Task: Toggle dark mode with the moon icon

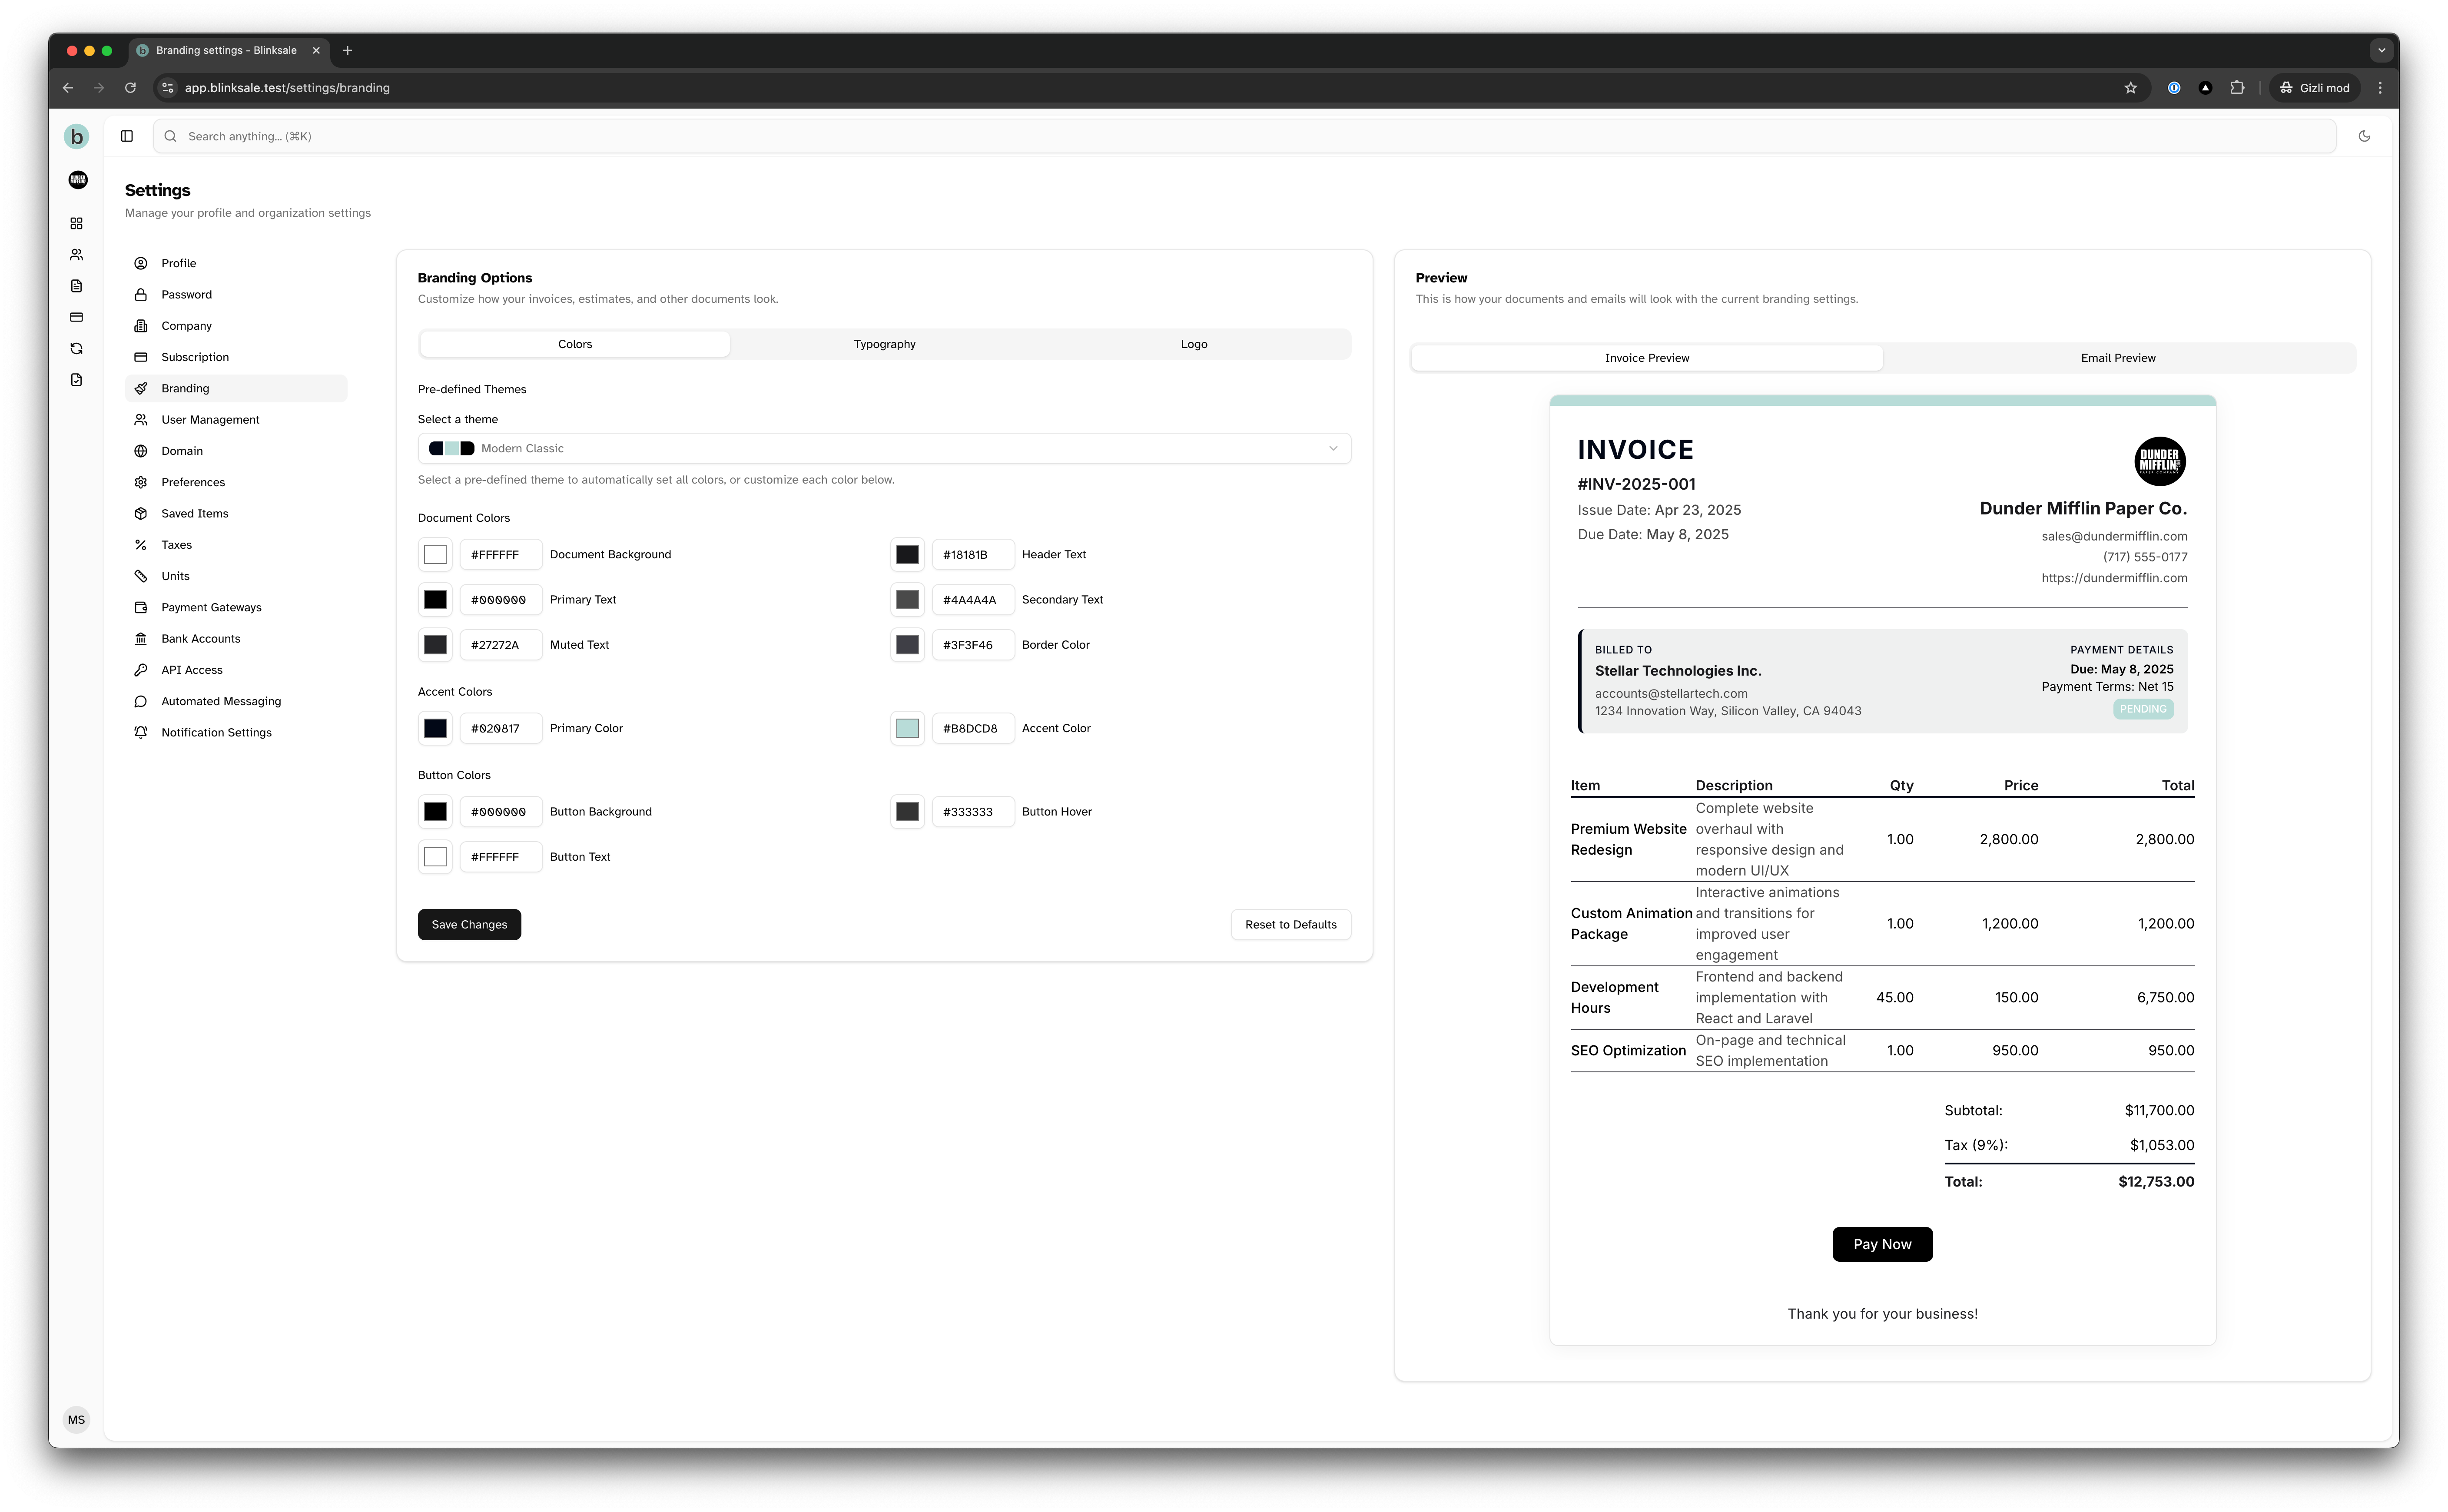Action: pyautogui.click(x=2364, y=136)
